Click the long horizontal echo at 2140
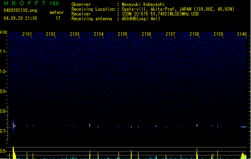 click(244, 127)
